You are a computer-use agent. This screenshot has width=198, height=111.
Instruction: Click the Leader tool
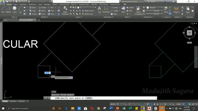coord(114,11)
